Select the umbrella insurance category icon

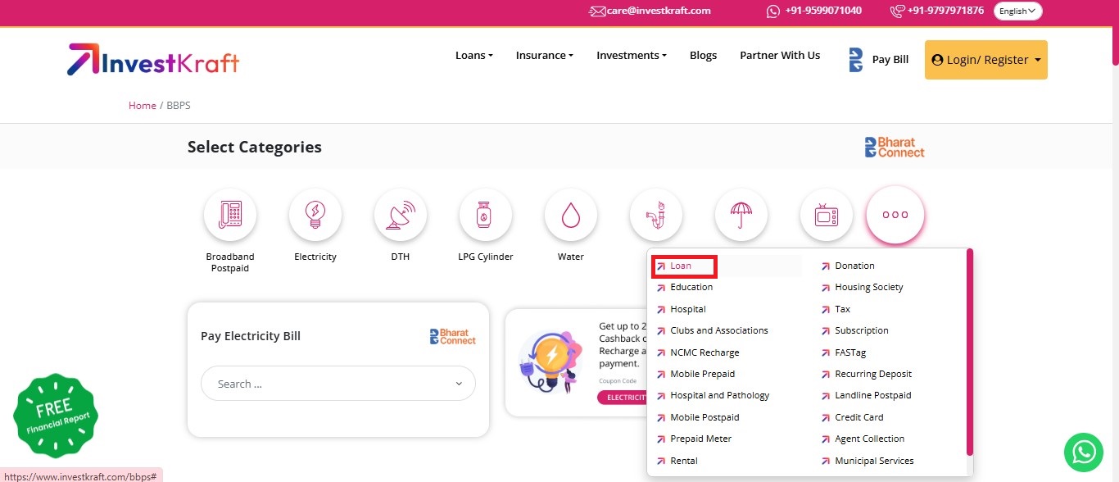741,215
